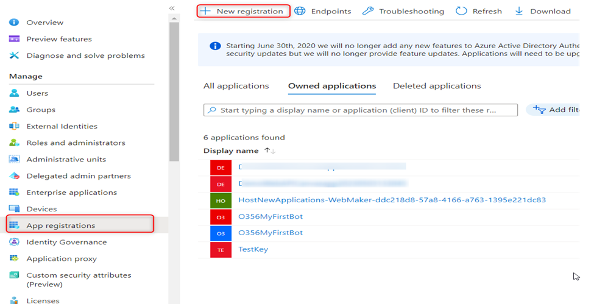
Task: Open the TestKey application link
Action: click(253, 249)
